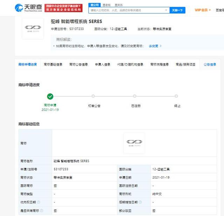Screen dimensions: 224x216
Task: Select the 商标形式 value 纯中文
Action: click(x=157, y=194)
